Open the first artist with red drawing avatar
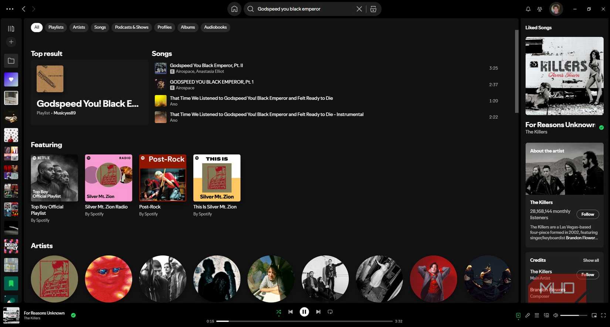 [x=54, y=279]
